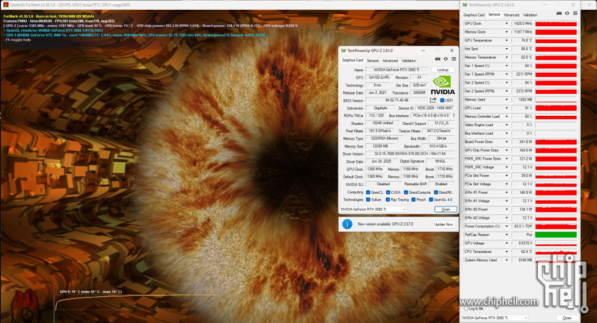
Task: Click the Update Now button
Action: pyautogui.click(x=443, y=224)
